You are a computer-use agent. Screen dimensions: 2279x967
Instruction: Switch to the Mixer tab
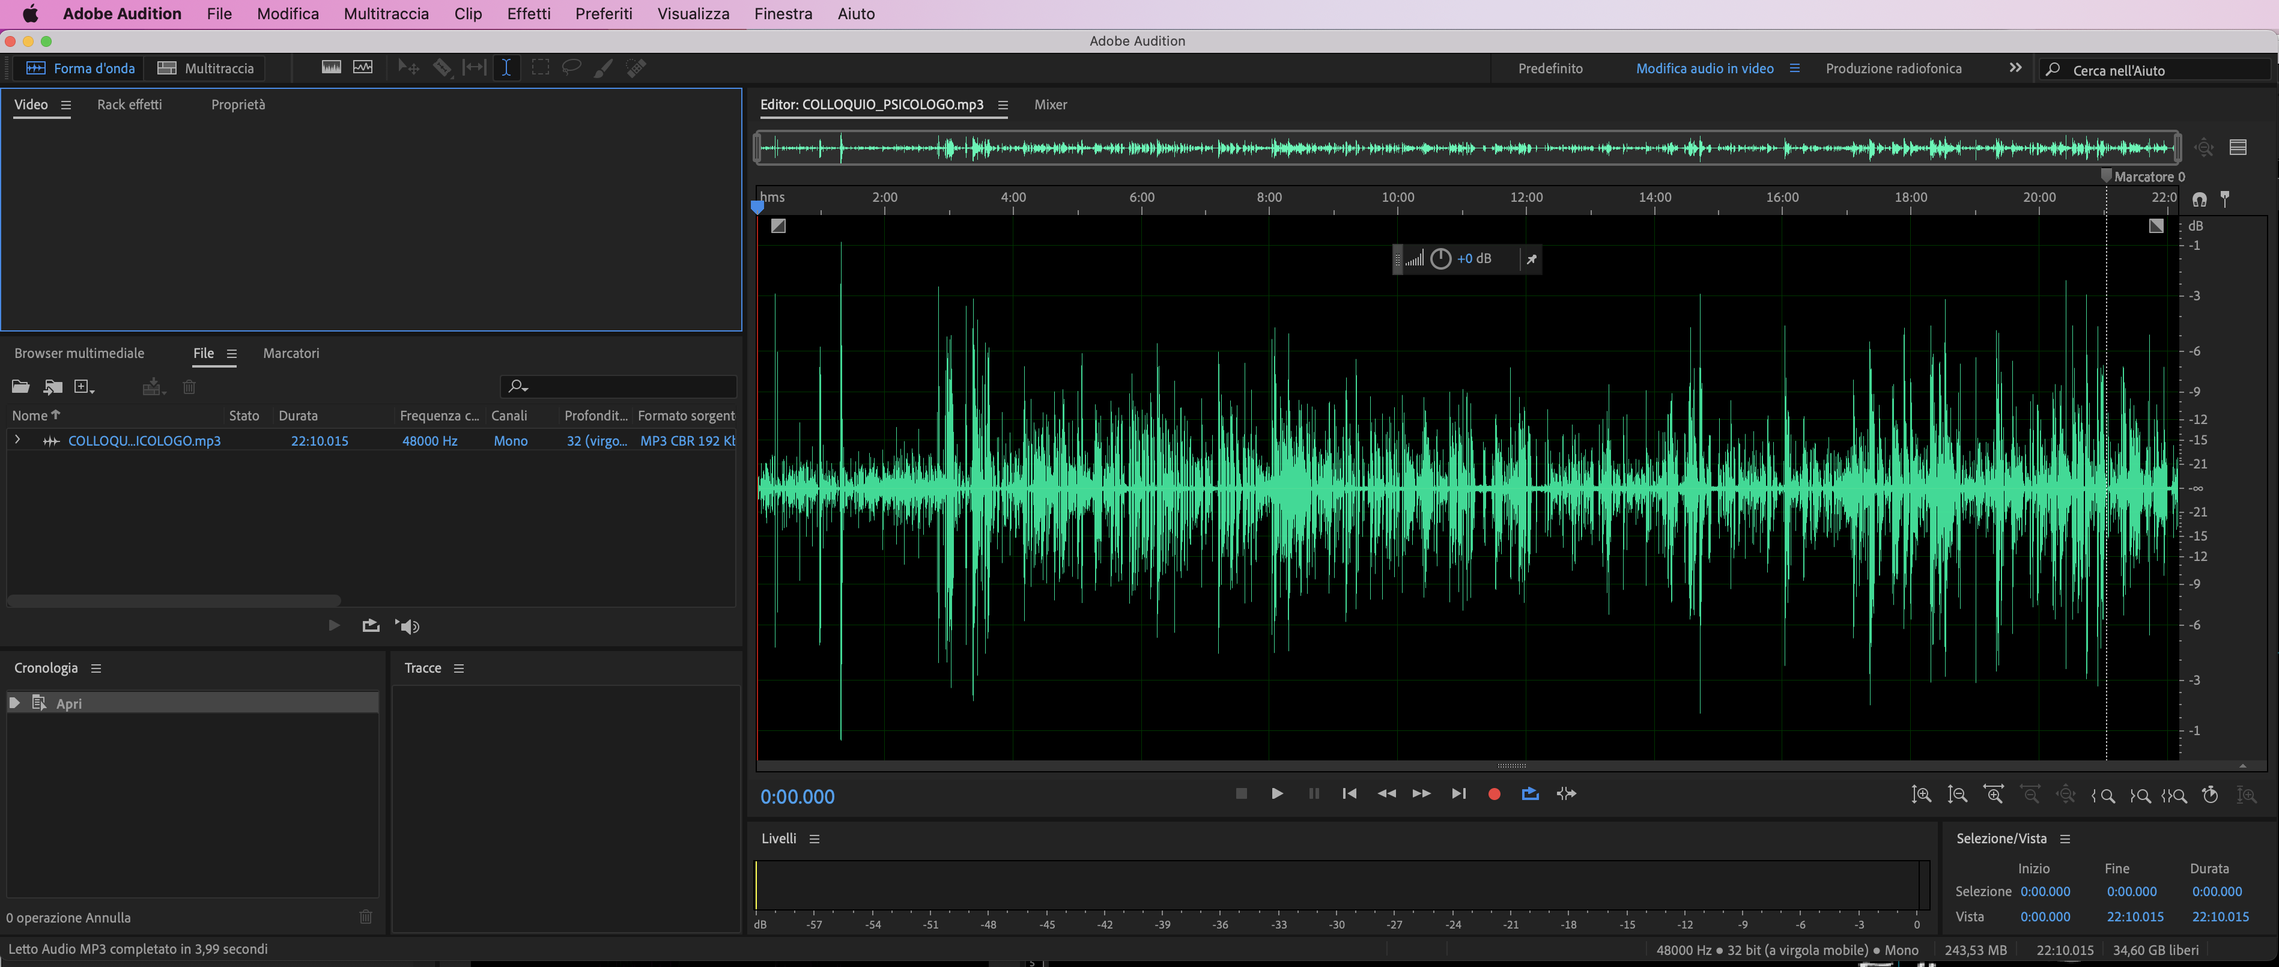1050,105
